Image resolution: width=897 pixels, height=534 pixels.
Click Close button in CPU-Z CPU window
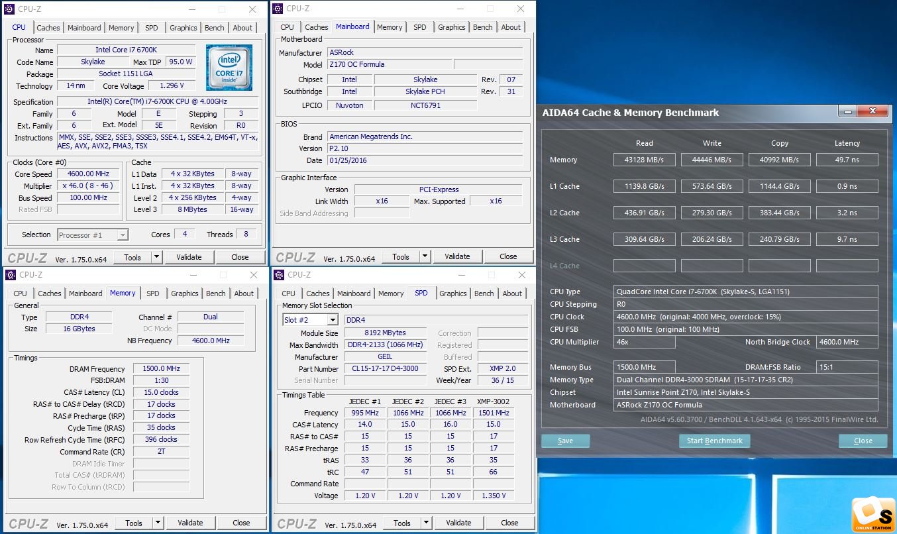click(x=240, y=257)
